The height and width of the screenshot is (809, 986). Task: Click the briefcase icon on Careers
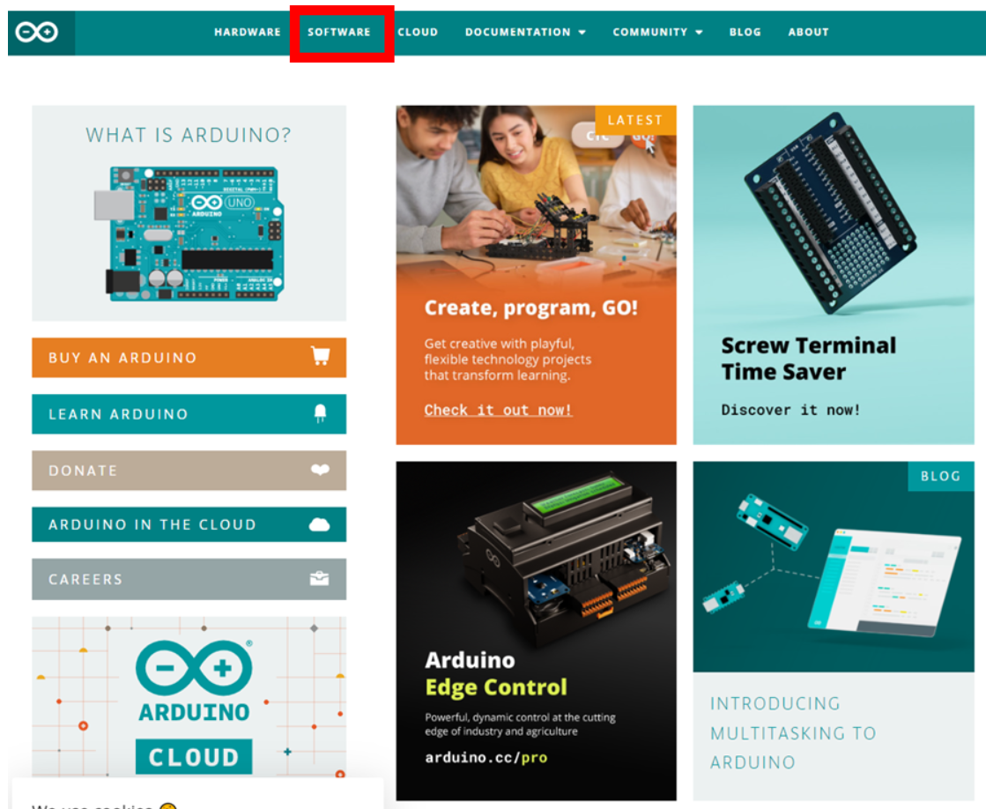pyautogui.click(x=320, y=578)
